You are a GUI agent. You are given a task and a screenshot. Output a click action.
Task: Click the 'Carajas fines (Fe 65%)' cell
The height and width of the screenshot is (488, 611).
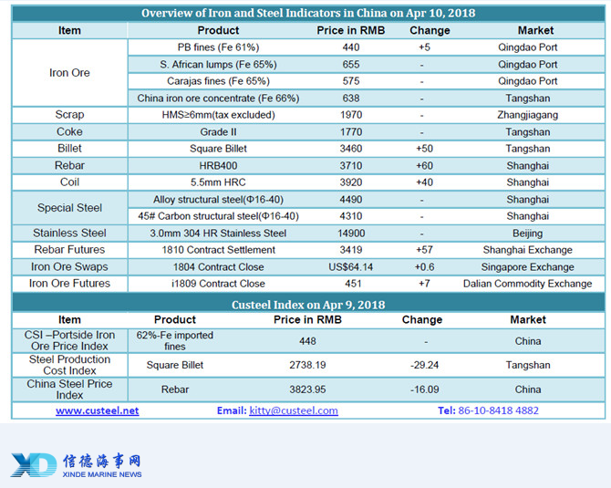point(218,81)
